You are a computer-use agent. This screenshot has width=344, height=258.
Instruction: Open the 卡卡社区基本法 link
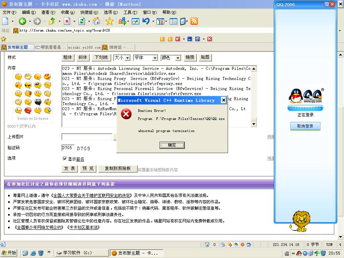[84, 227]
